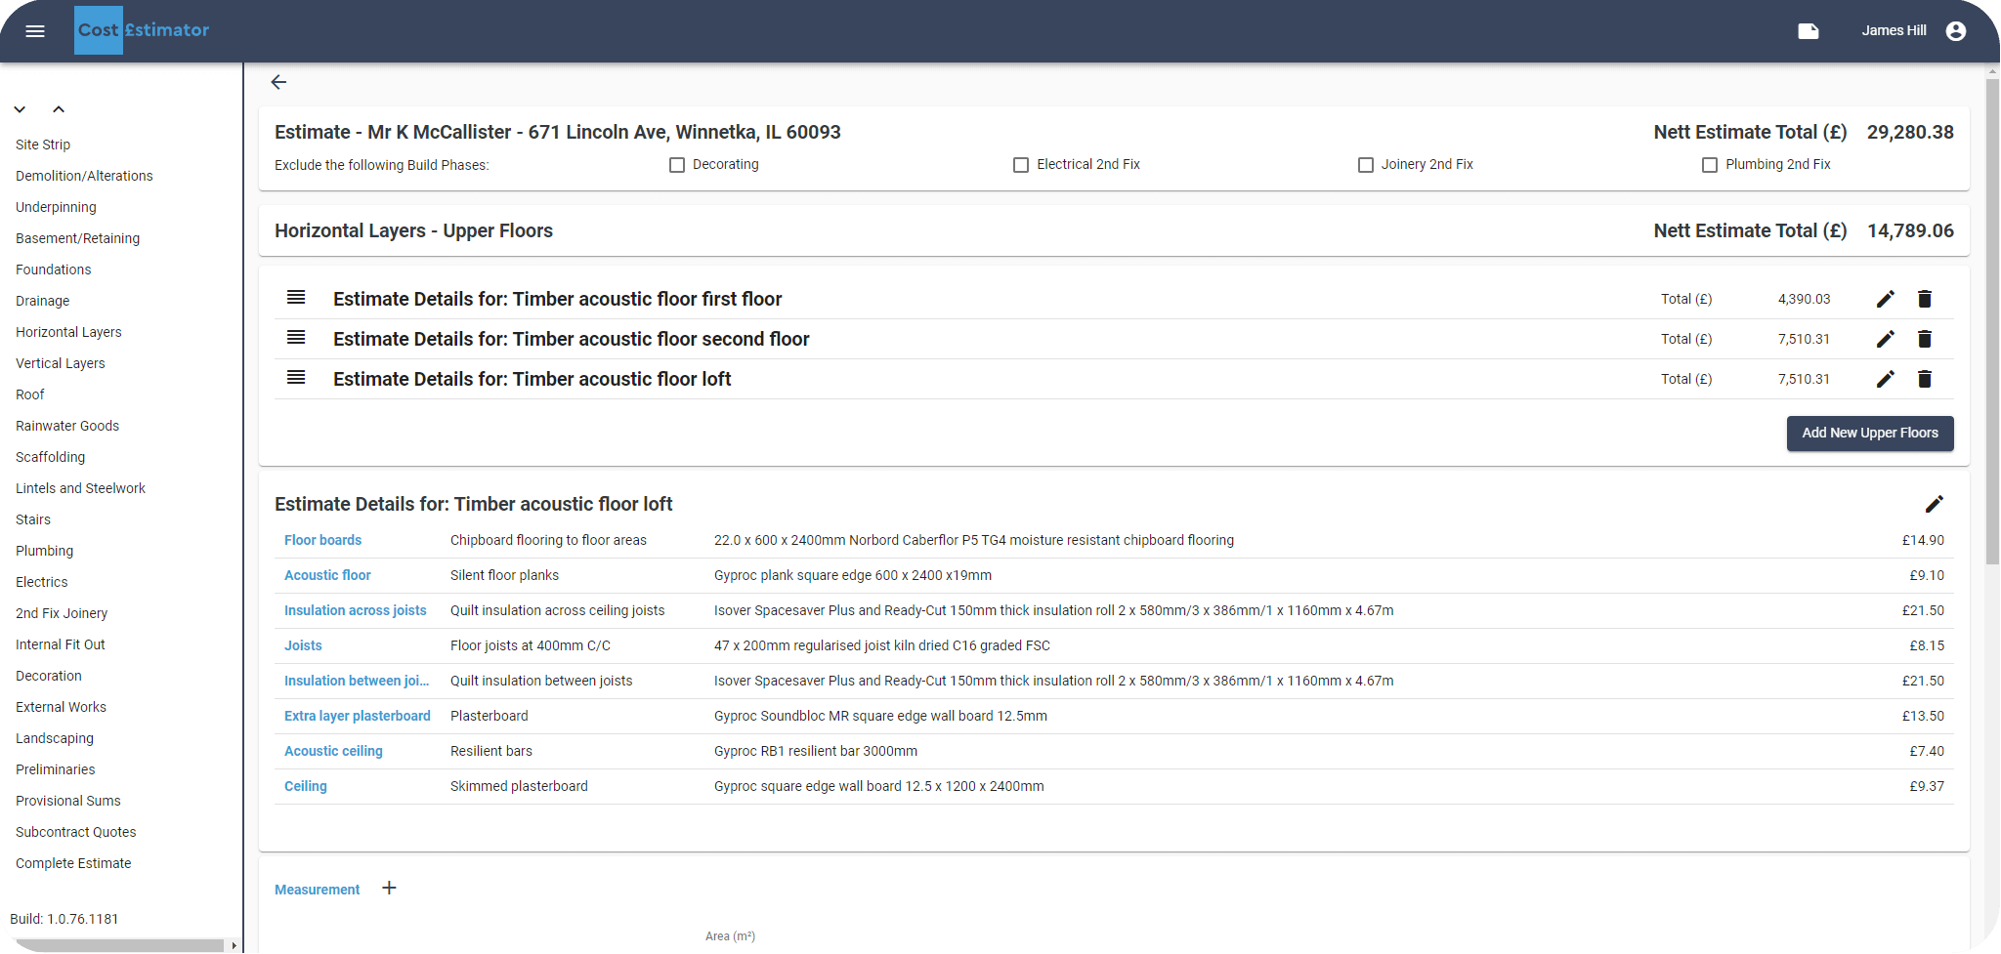2001x954 pixels.
Task: Open Roof section in sidebar
Action: click(30, 394)
